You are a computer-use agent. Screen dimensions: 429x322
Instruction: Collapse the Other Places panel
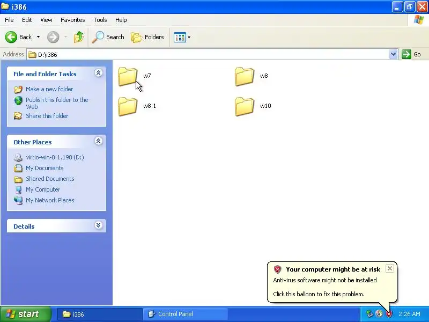[x=99, y=141]
